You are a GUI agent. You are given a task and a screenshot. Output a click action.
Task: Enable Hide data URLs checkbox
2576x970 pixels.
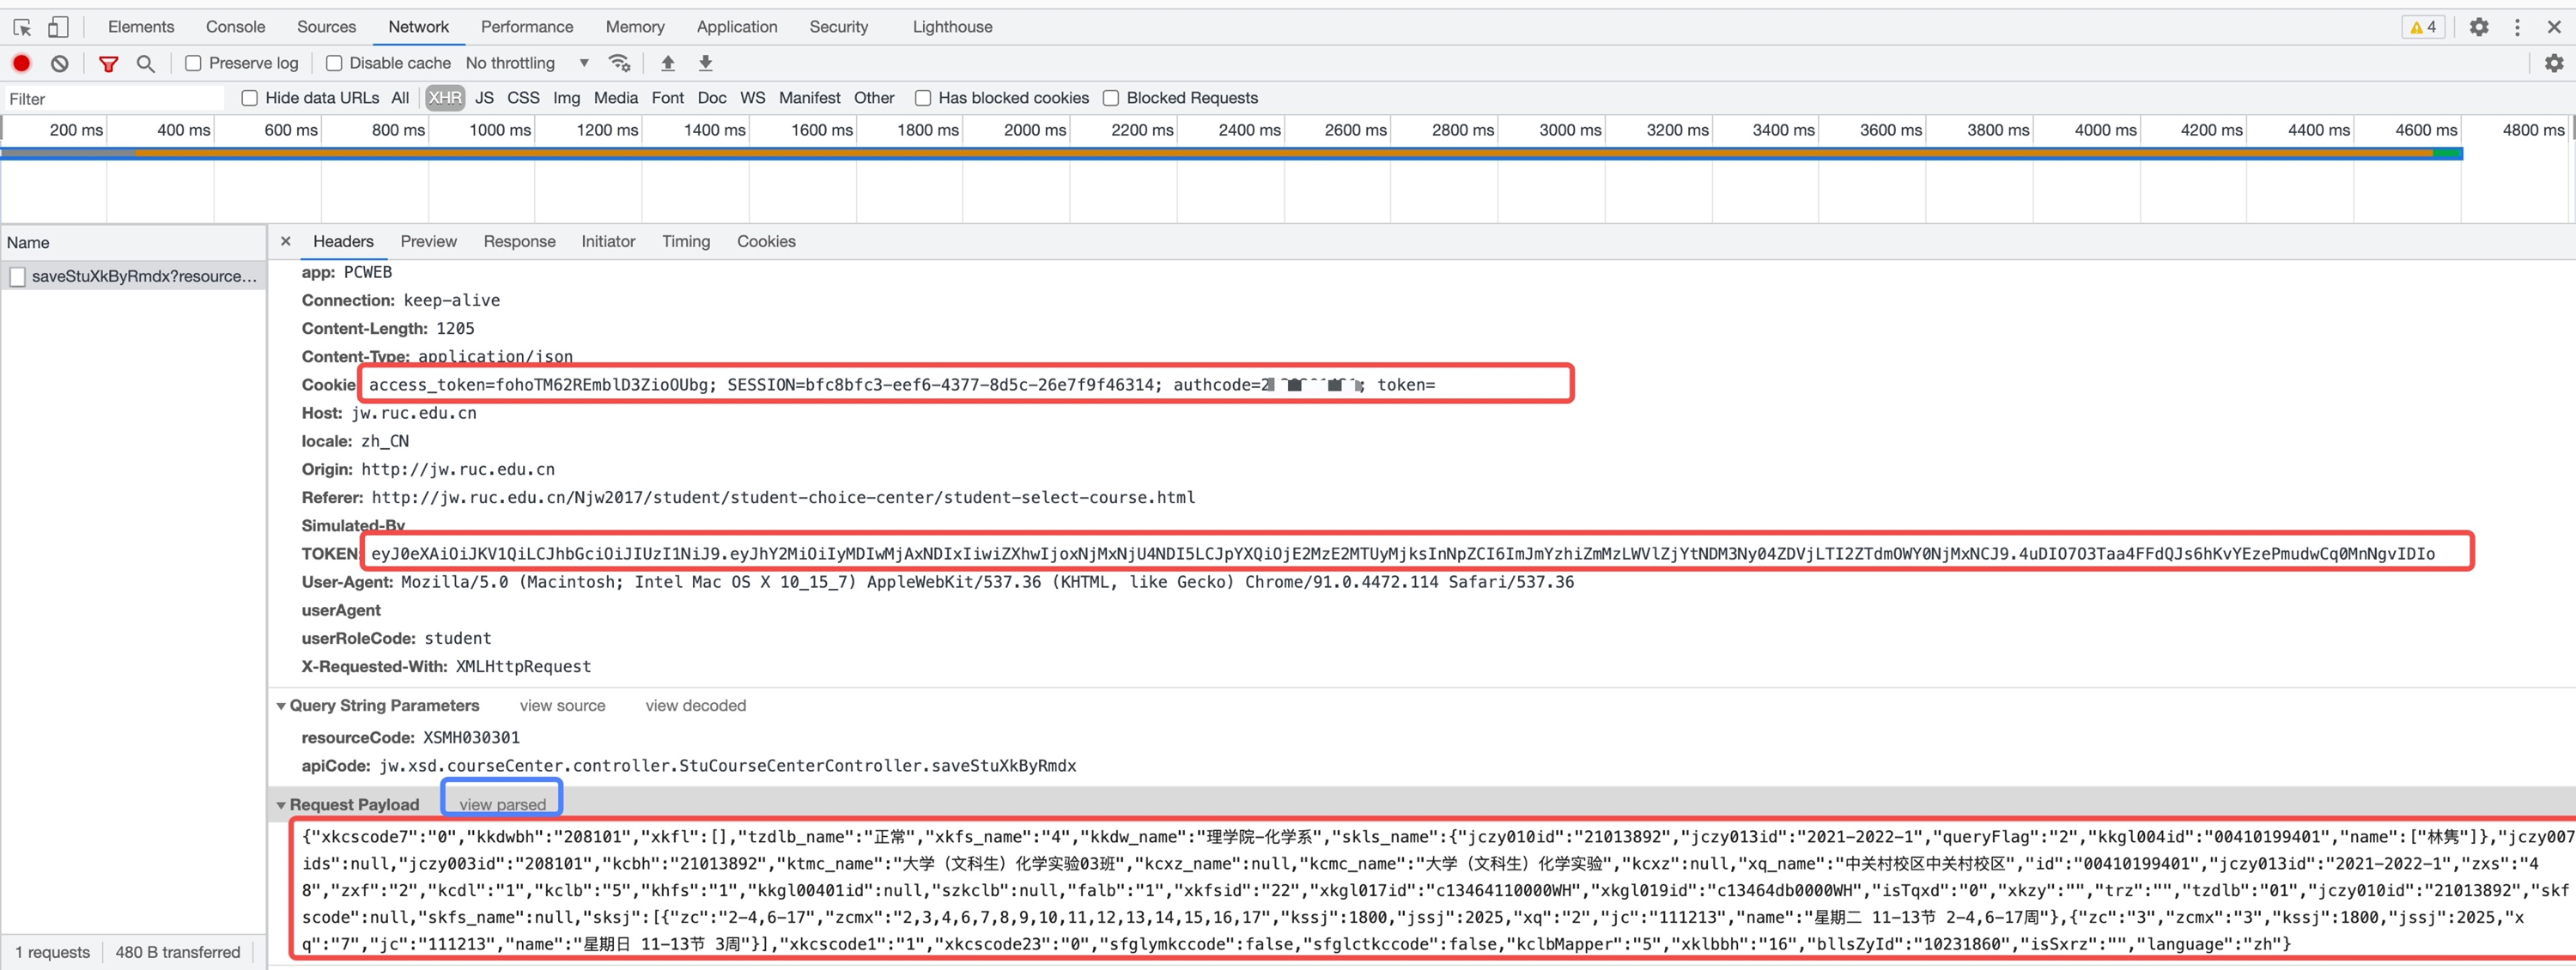[x=250, y=98]
